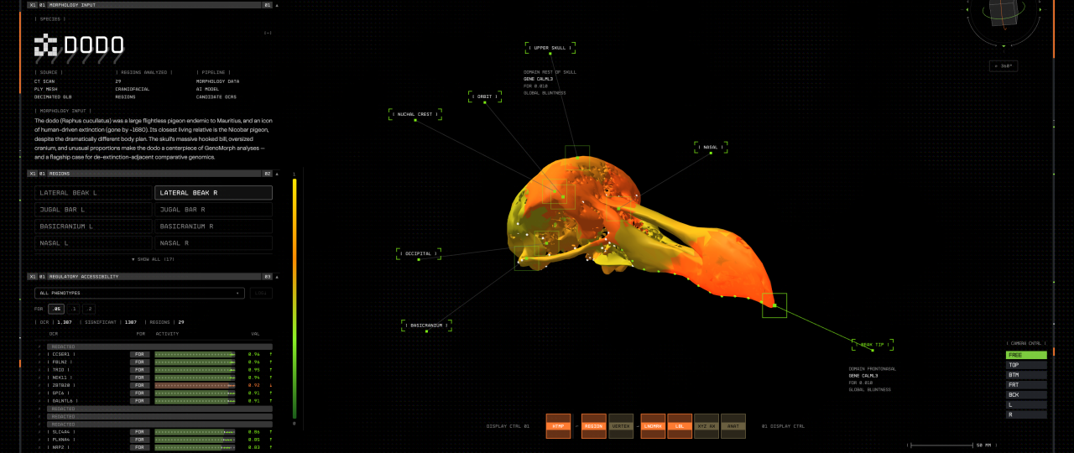Click the 0.92 value in ZBTB20 row
Screen dimensions: 1074x453
tap(253, 385)
